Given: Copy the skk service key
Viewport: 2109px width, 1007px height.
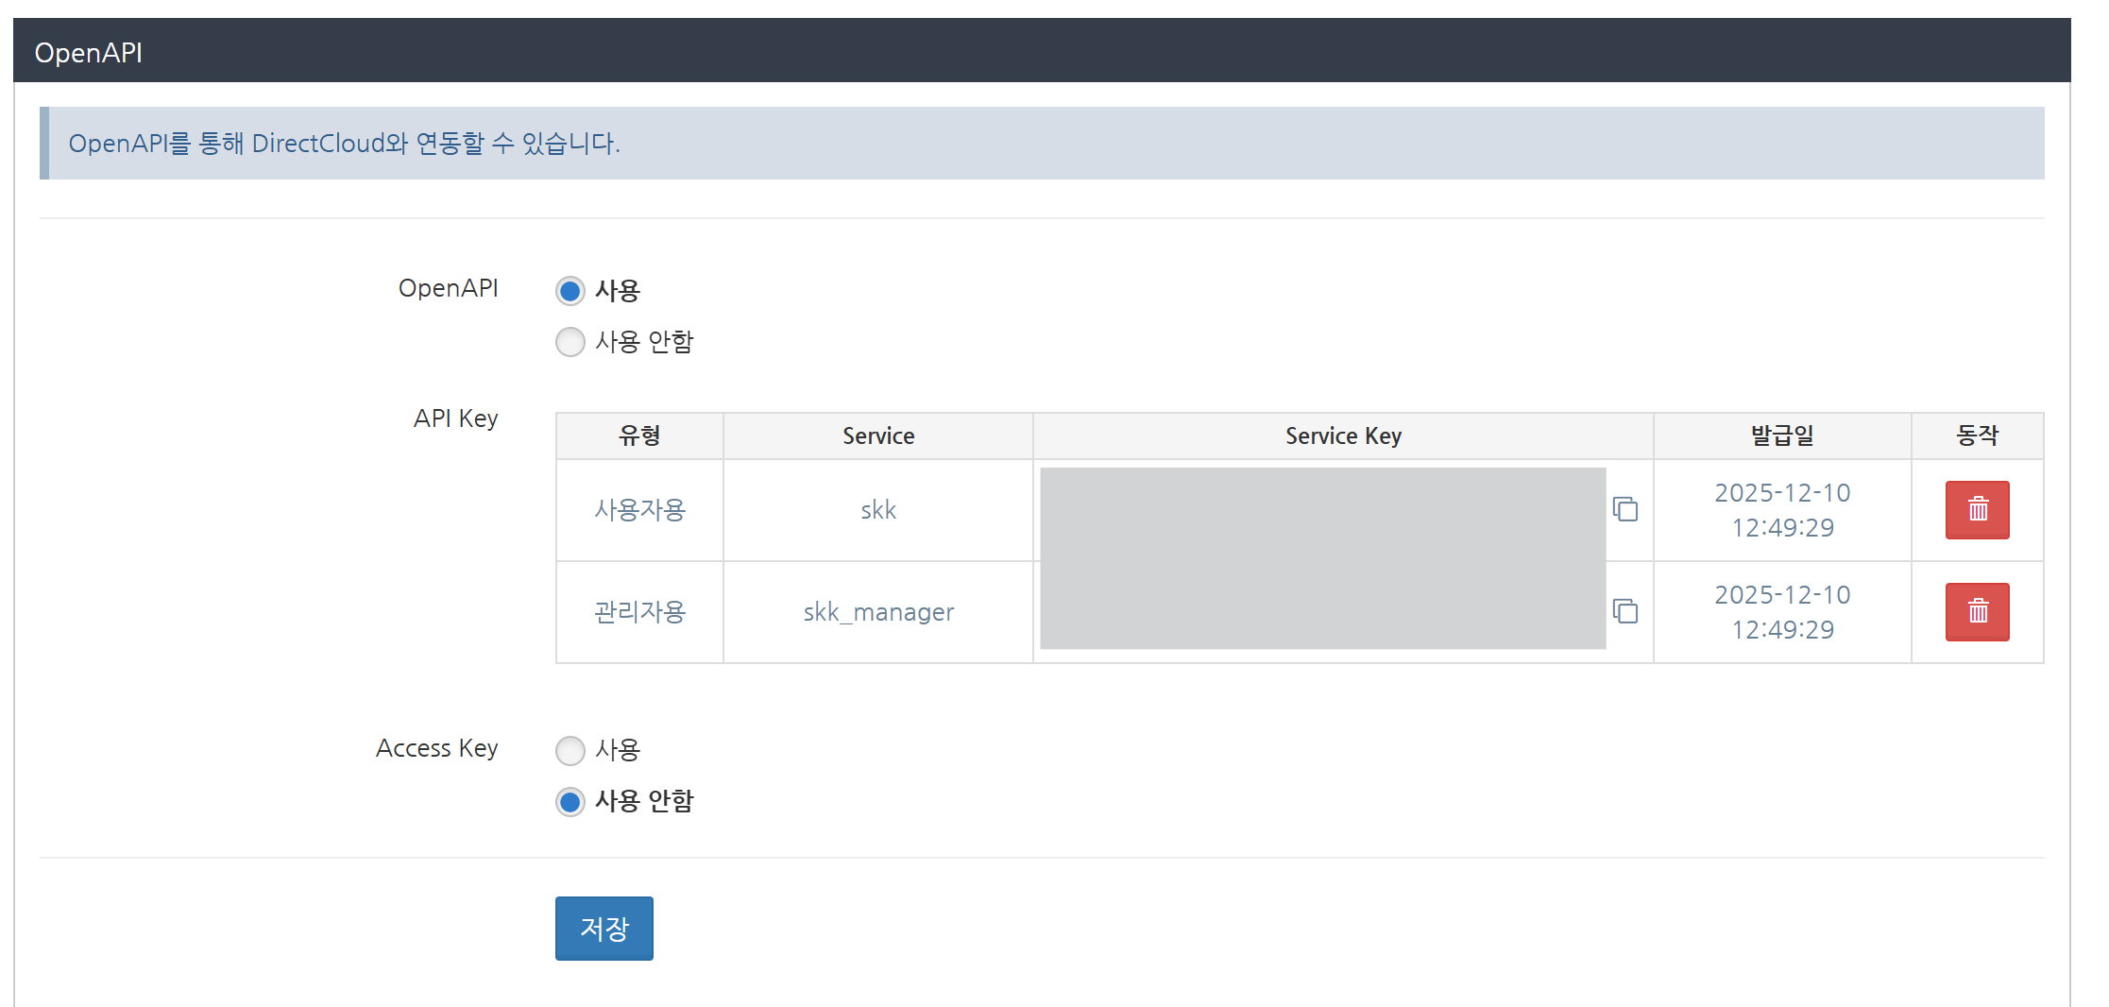Looking at the screenshot, I should (x=1624, y=510).
